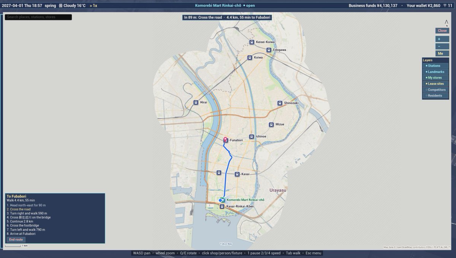
Task: Close the map view
Action: (442, 31)
